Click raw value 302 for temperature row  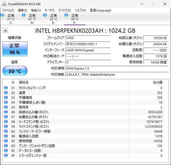click(160, 93)
